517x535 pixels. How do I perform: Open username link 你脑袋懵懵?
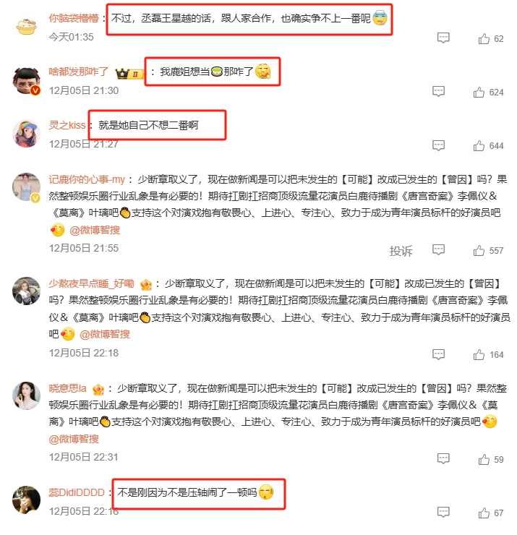click(x=74, y=18)
